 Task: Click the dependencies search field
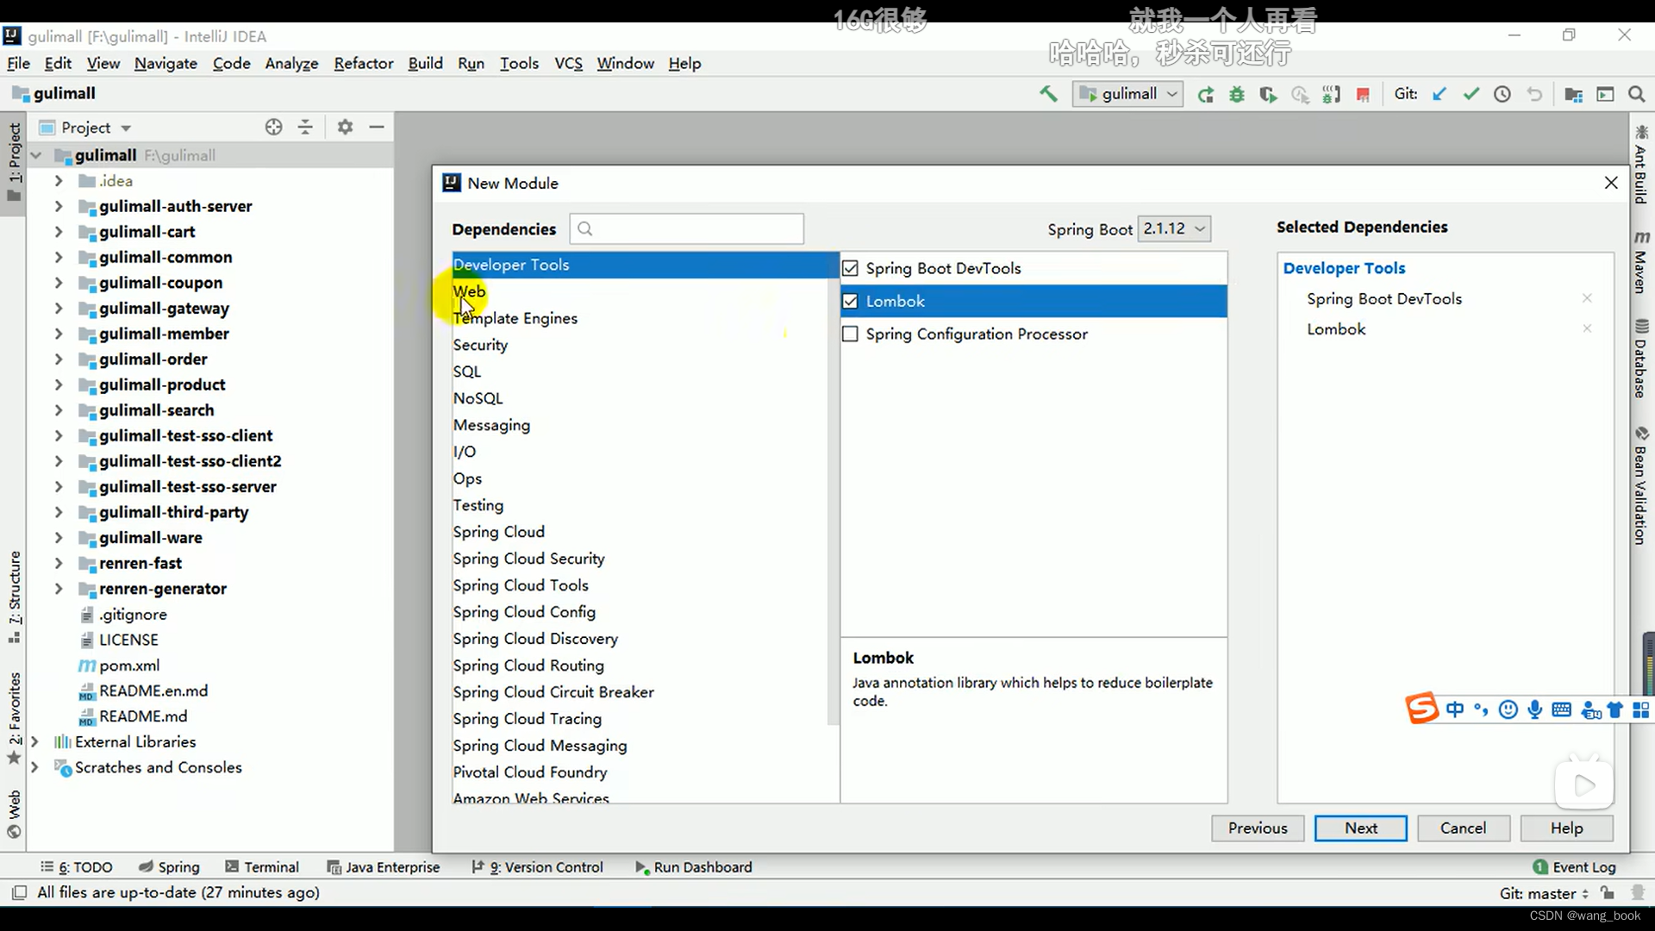coord(687,228)
